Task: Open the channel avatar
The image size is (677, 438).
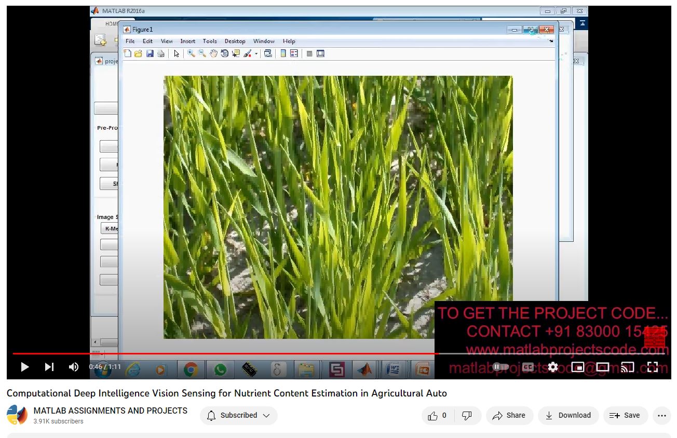Action: click(17, 415)
